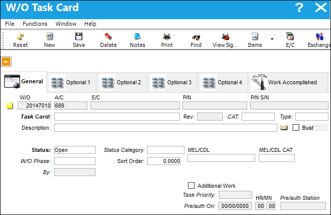331x215 pixels.
Task: Open the File menu
Action: point(10,24)
